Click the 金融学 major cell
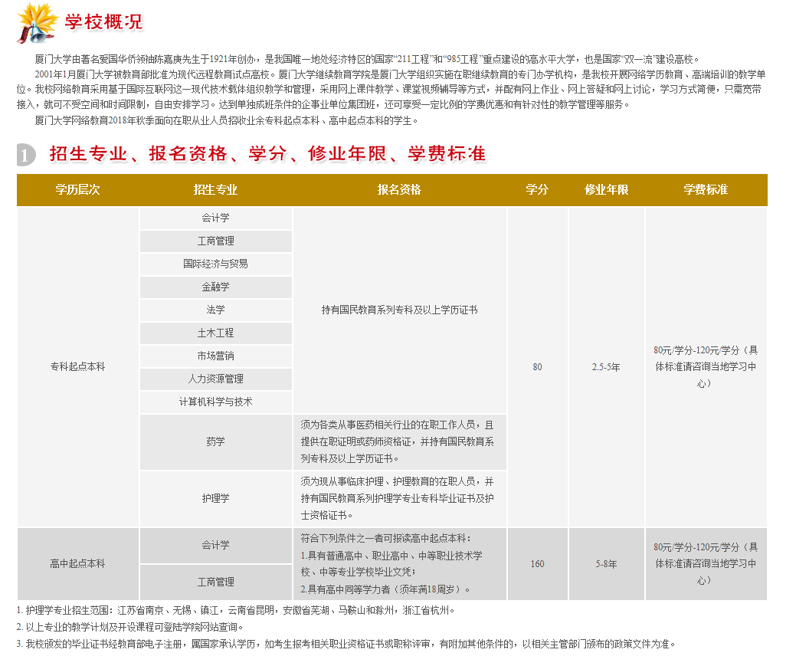Viewport: 796px width, 666px height. pyautogui.click(x=216, y=287)
